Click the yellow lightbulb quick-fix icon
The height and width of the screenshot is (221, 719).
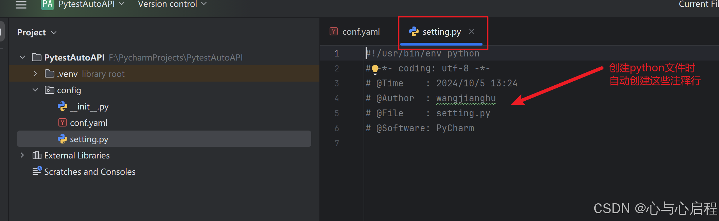click(x=375, y=69)
